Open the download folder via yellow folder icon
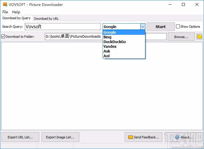Image resolution: width=204 pixels, height=149 pixels. [199, 37]
